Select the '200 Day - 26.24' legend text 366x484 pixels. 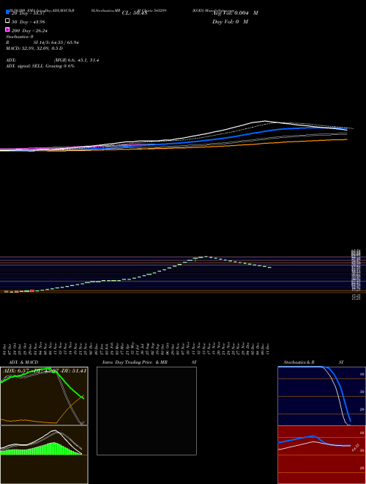click(x=29, y=31)
